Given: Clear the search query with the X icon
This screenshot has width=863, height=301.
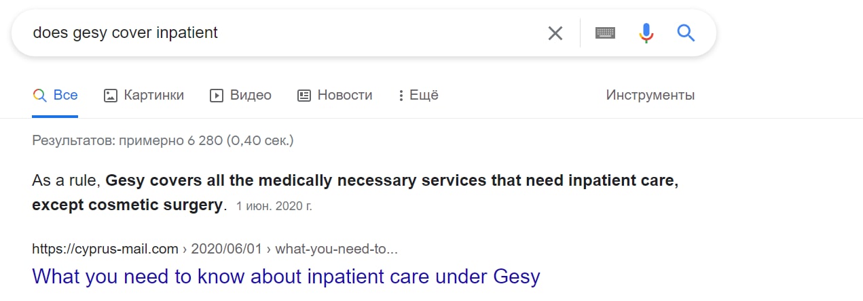Looking at the screenshot, I should click(555, 33).
